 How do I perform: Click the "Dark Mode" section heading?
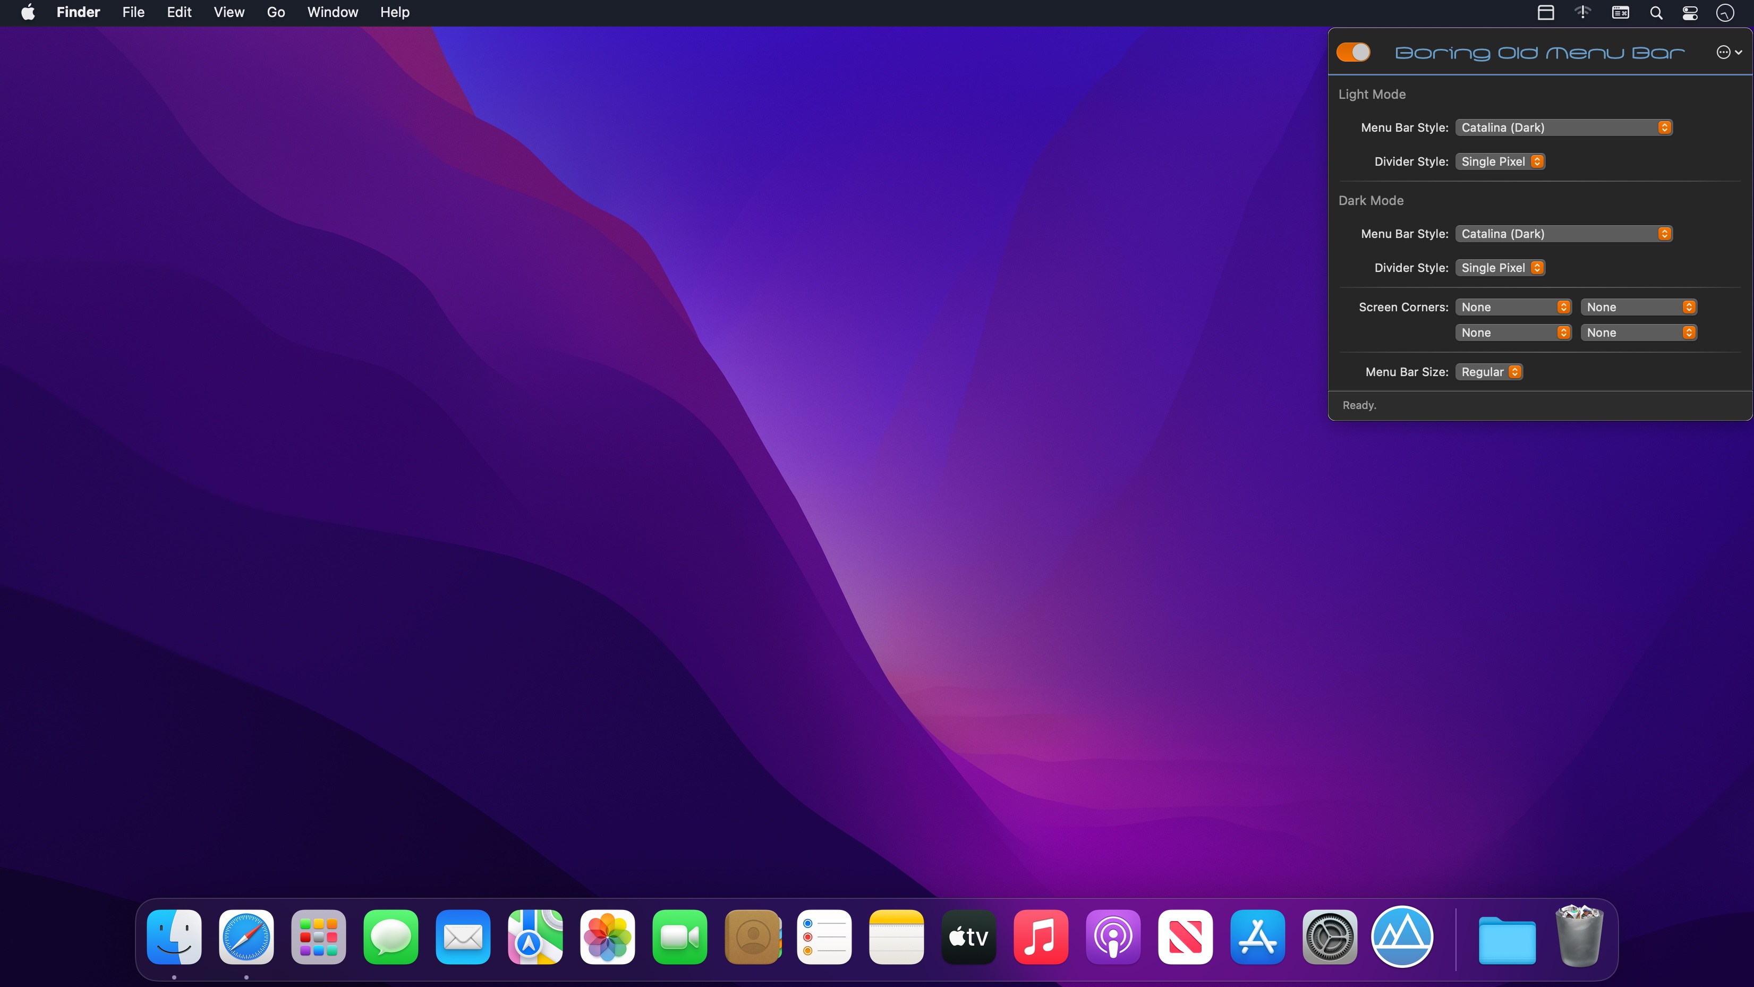pos(1370,201)
